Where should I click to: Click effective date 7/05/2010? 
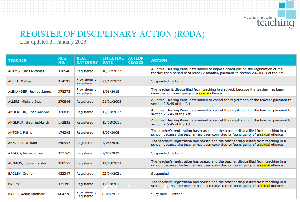111,143
